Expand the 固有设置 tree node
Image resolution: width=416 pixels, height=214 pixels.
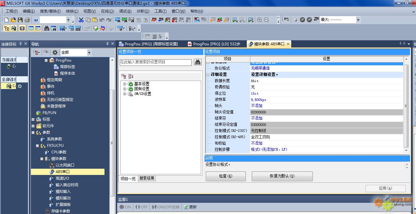tap(124, 89)
